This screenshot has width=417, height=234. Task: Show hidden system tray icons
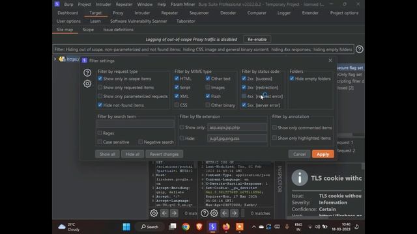253,227
